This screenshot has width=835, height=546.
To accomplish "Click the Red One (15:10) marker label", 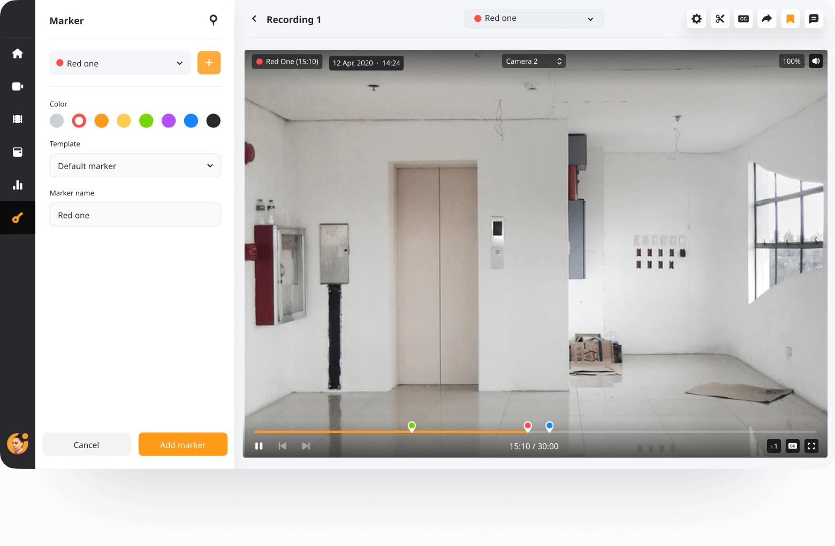I will coord(287,62).
